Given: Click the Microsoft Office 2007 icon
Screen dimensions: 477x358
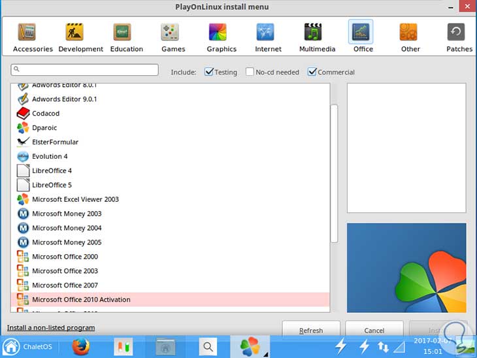Looking at the screenshot, I should [23, 285].
